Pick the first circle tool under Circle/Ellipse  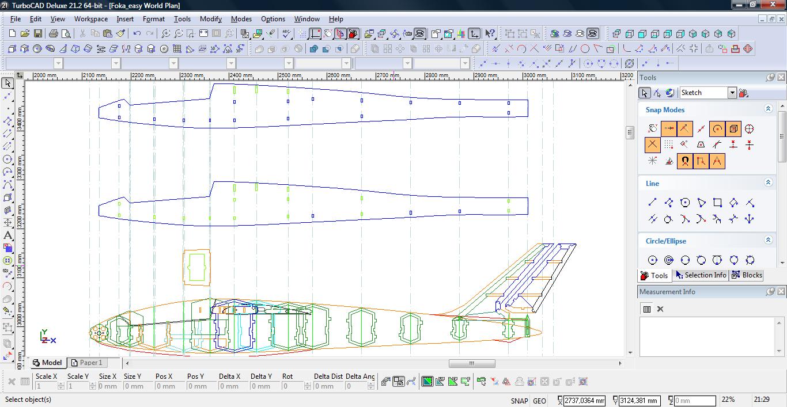pos(652,260)
